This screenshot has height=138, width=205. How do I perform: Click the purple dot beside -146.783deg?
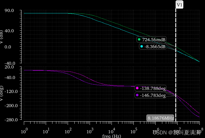point(137,95)
